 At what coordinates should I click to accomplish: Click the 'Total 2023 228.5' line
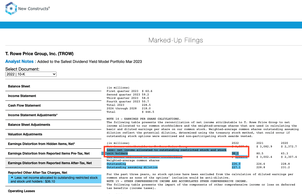pyautogui.click(x=129, y=105)
